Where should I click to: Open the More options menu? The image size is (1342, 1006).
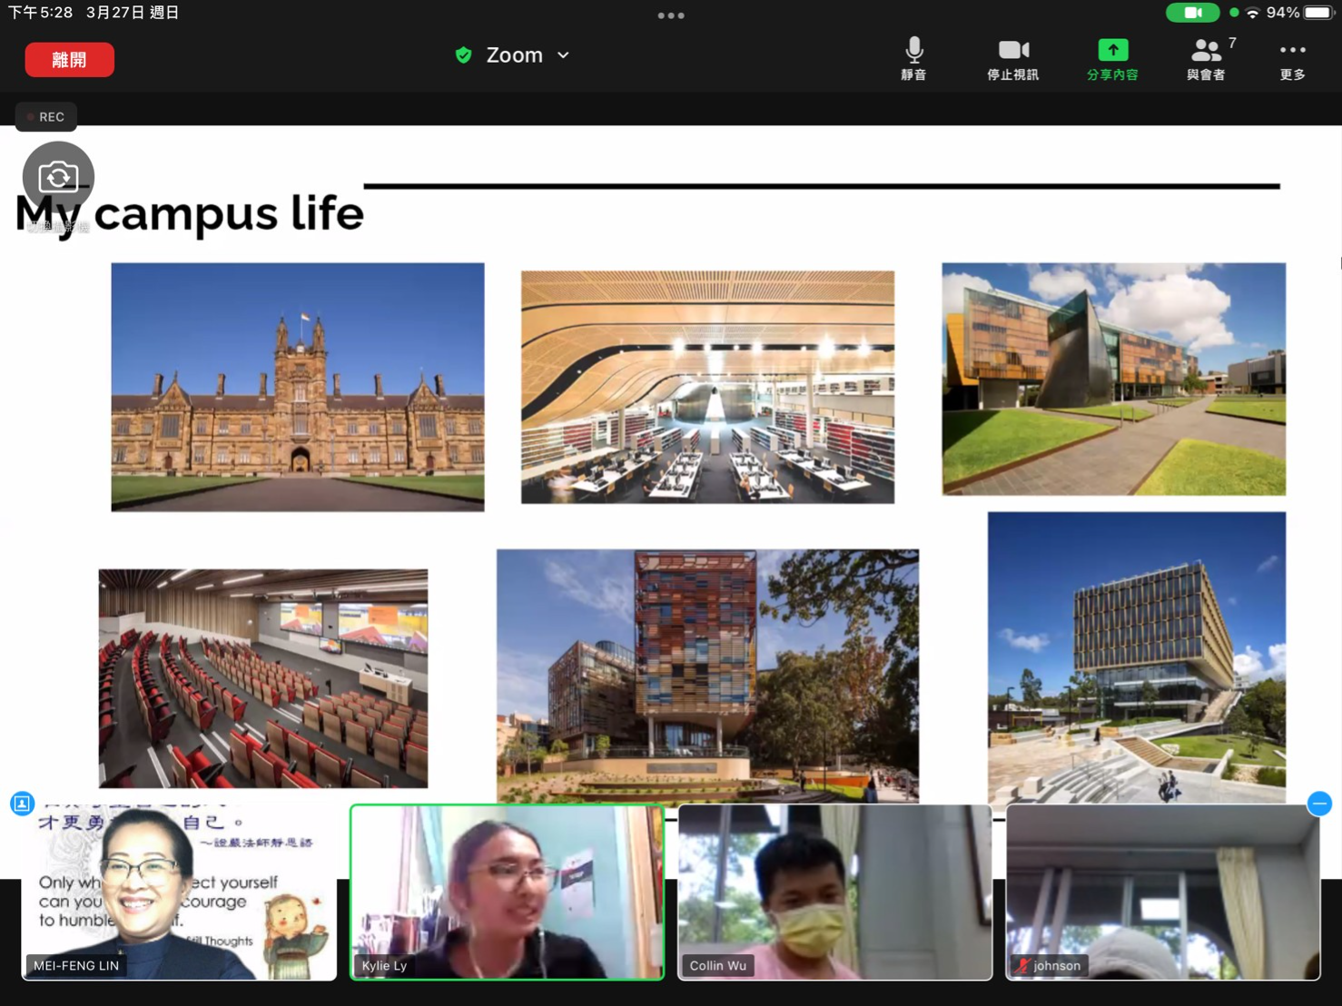[x=1292, y=58]
